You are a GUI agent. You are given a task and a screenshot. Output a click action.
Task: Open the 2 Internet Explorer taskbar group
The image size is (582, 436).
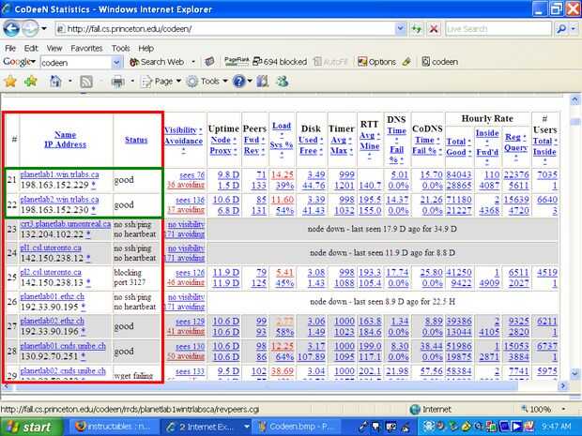[x=207, y=427]
